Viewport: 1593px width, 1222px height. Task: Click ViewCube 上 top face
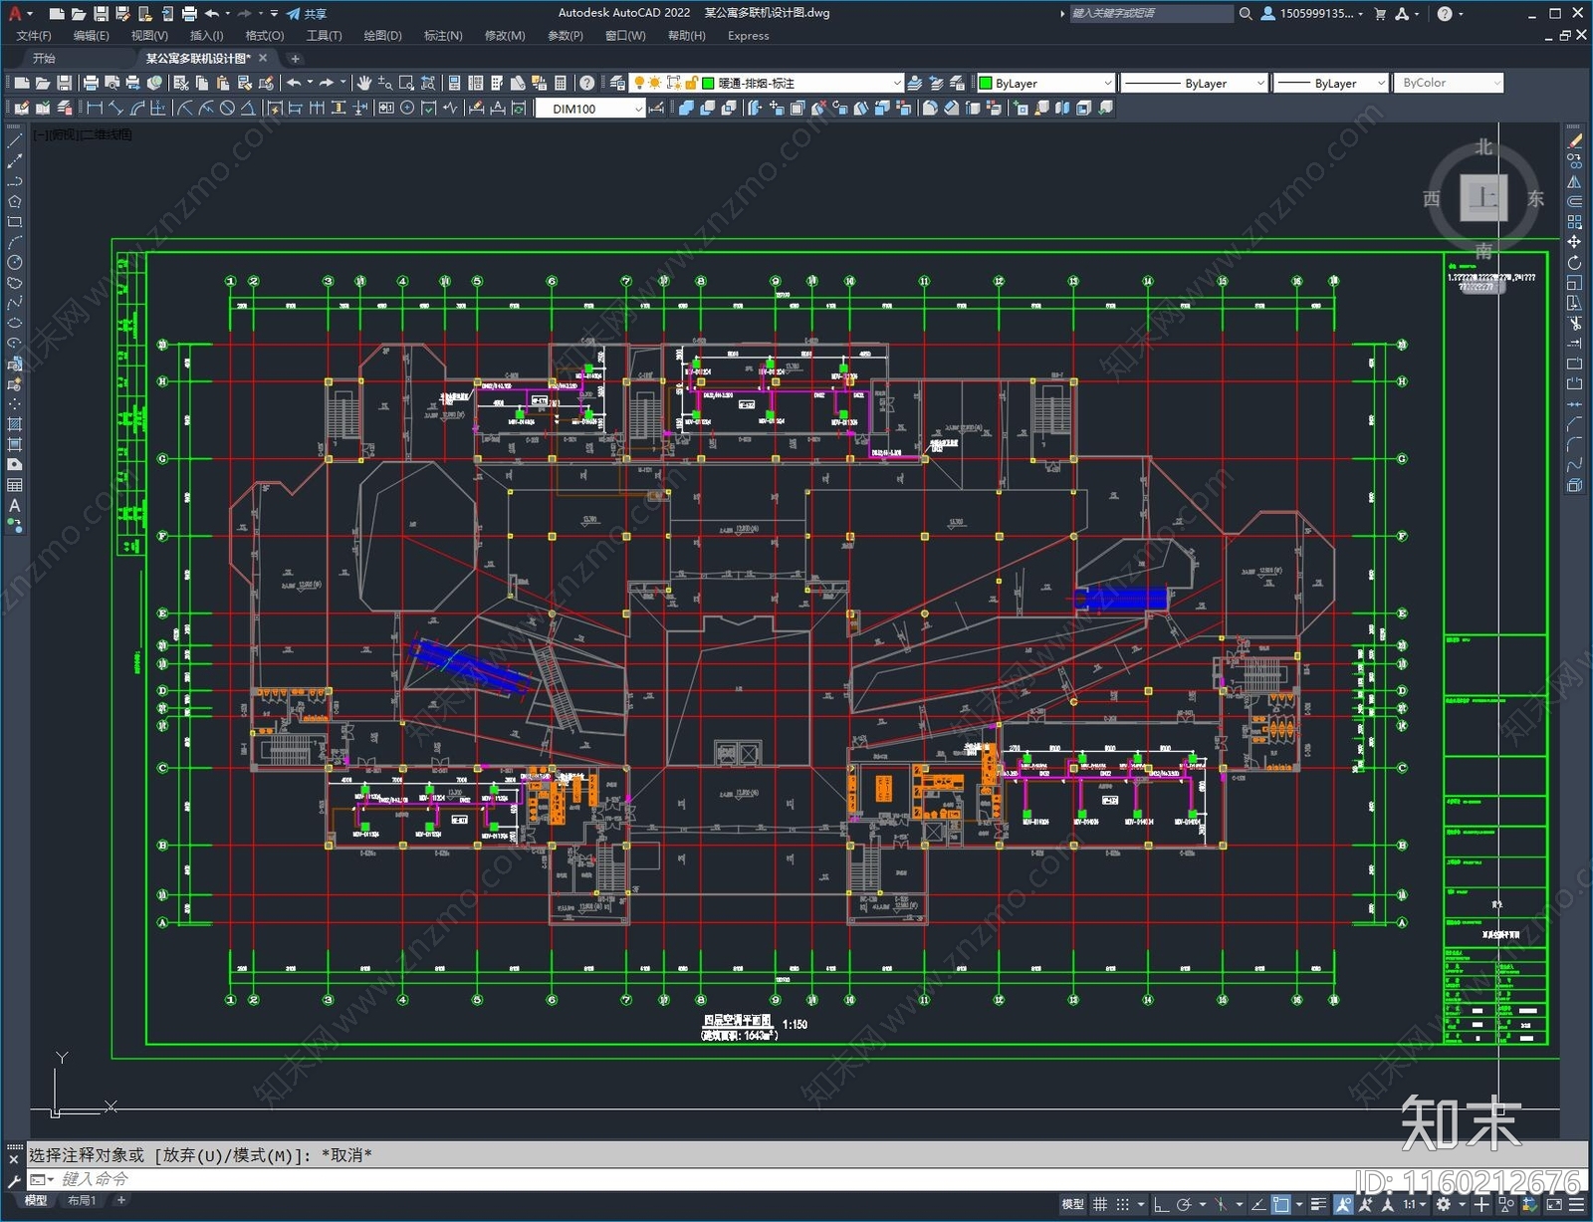pos(1483,197)
